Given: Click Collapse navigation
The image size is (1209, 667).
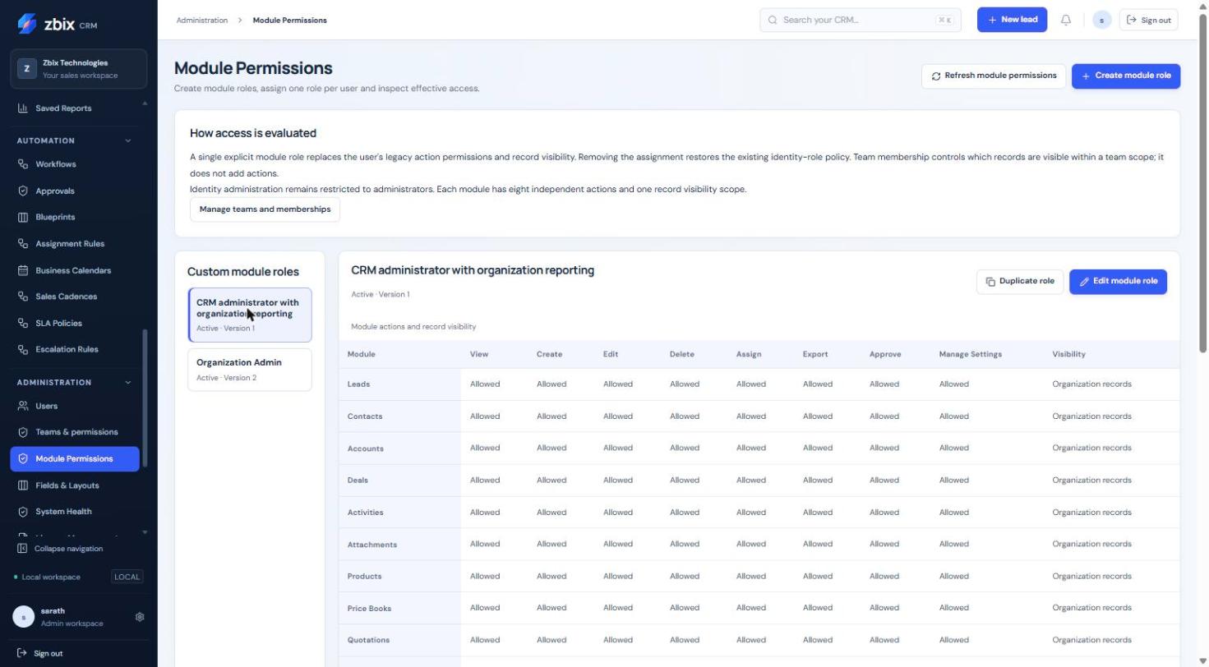Looking at the screenshot, I should pyautogui.click(x=60, y=549).
